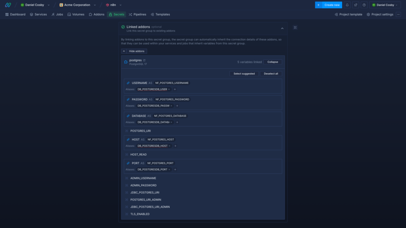Enable linking for TLS_ENABLED variable

point(127,214)
